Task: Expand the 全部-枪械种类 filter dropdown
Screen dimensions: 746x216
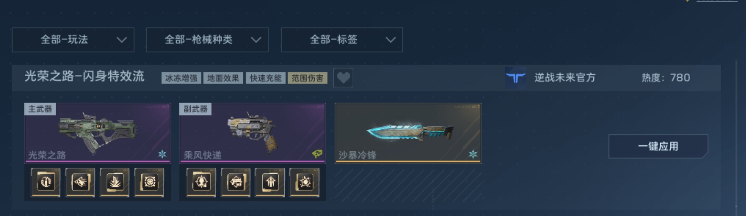Action: [x=207, y=40]
